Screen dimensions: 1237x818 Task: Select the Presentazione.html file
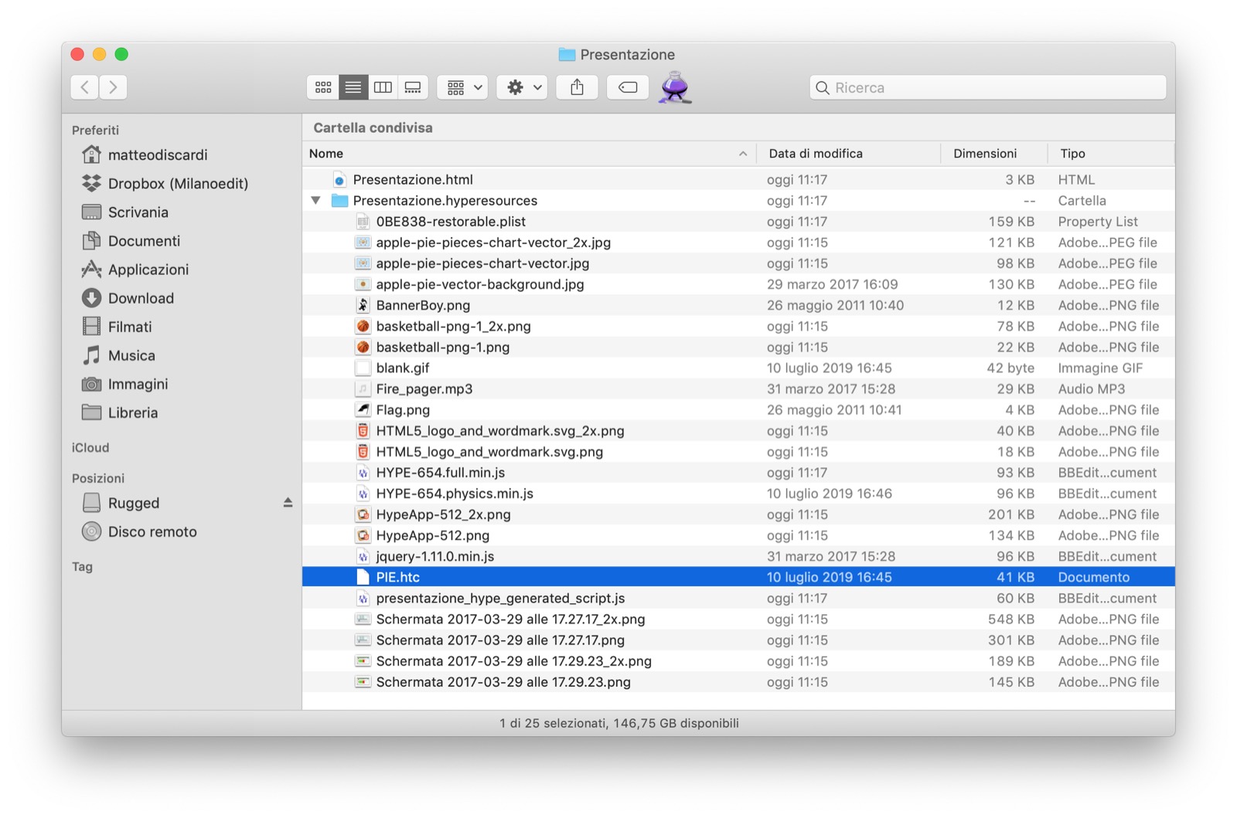pos(412,180)
